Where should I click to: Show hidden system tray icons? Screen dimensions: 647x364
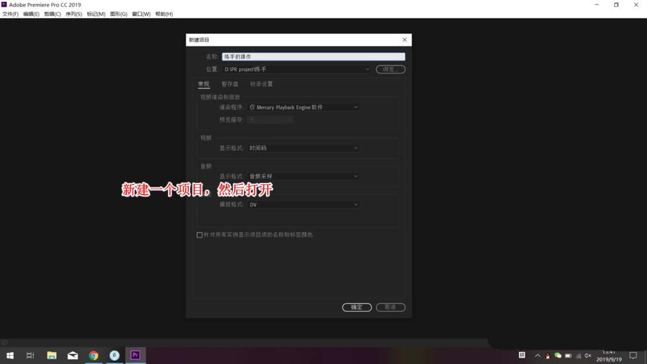pyautogui.click(x=537, y=356)
